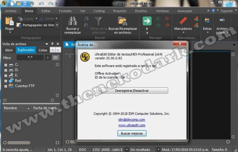Switch to the Listas panel tab

coord(43,50)
